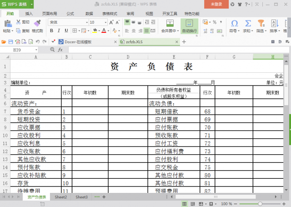Click the Sum (求和) sigma icon

click(x=248, y=23)
